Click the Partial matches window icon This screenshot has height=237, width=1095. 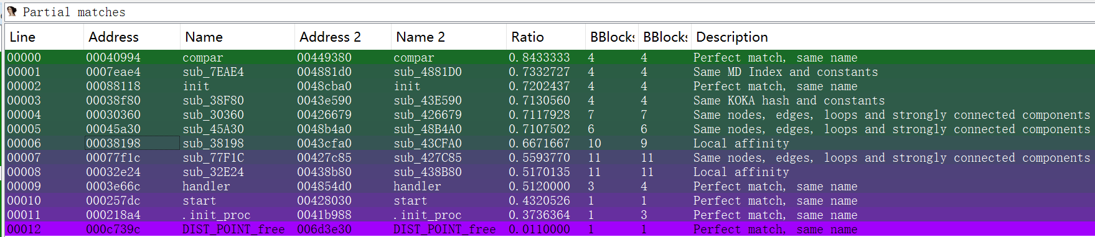tap(11, 11)
